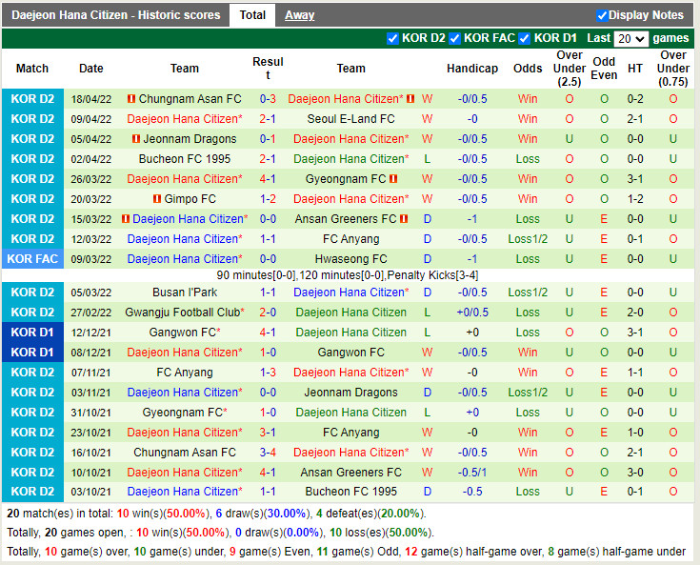Click red card icon after Daejeon Hana Citizen on 18/04/22
This screenshot has width=700, height=565.
click(410, 98)
